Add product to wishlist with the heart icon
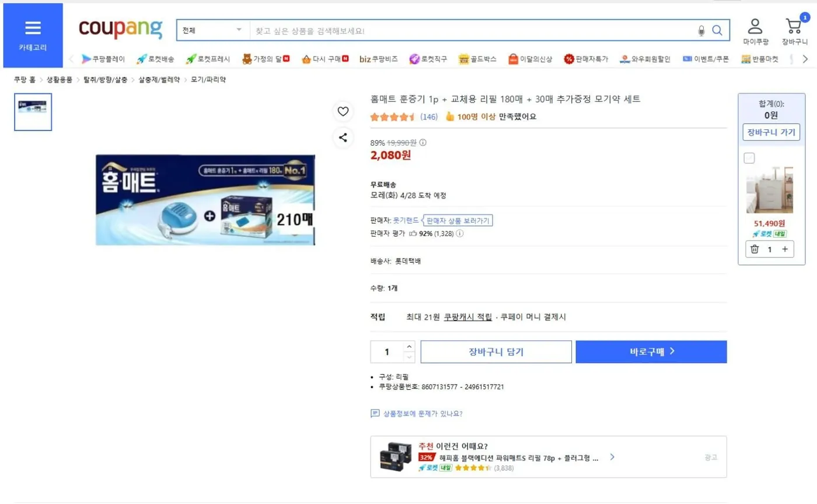 click(343, 111)
